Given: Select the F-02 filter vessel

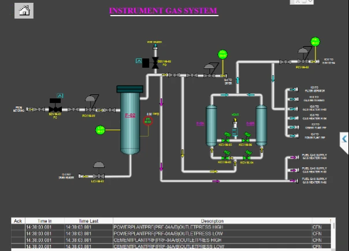Looking at the screenshot, I should pyautogui.click(x=130, y=120).
